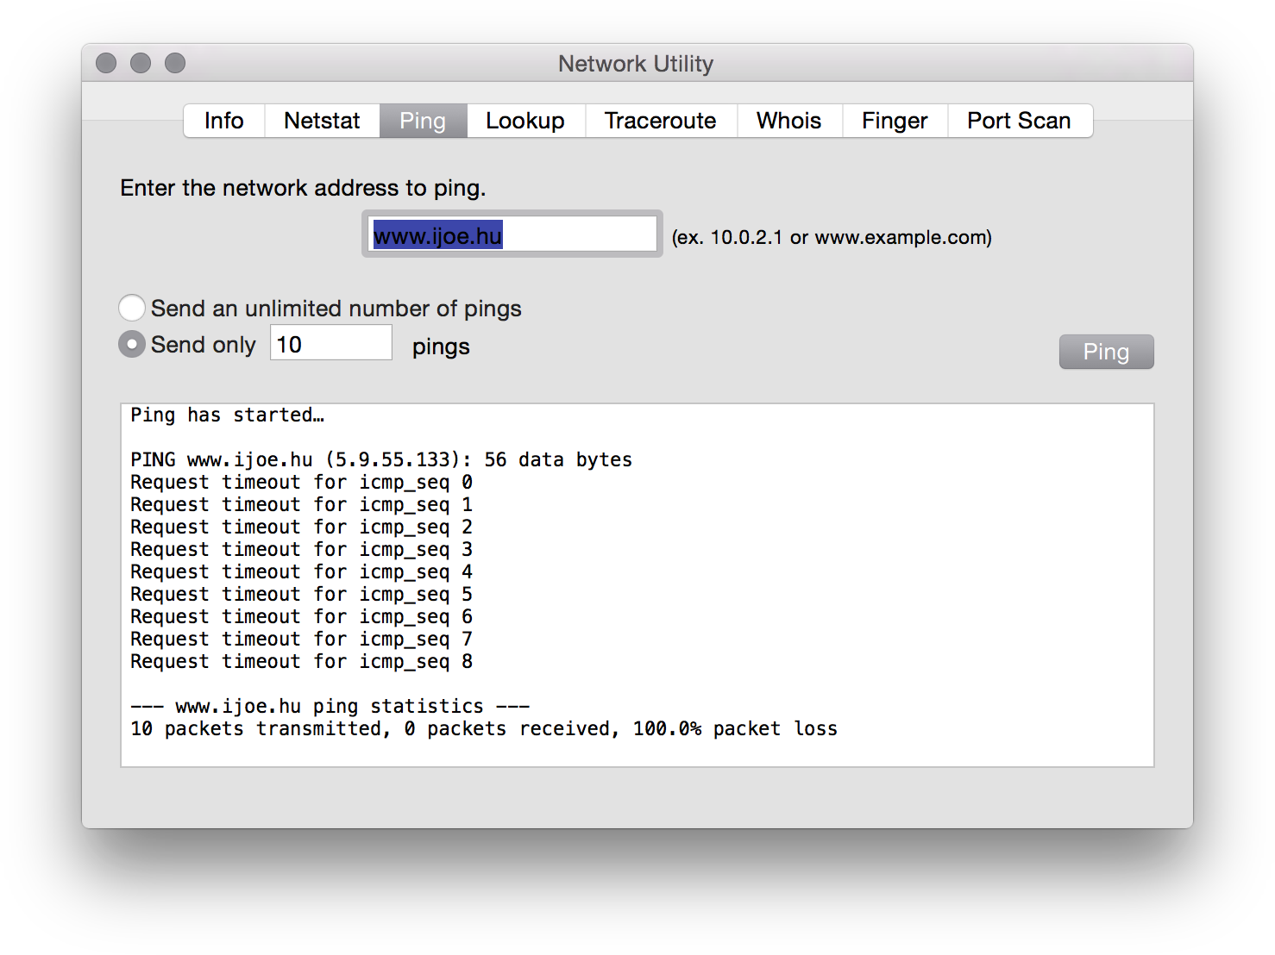
Task: Select the Port Scan tab
Action: [x=1020, y=121]
